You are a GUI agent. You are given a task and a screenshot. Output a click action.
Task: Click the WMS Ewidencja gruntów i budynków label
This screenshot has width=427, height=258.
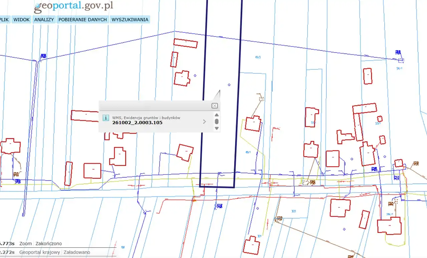146,117
